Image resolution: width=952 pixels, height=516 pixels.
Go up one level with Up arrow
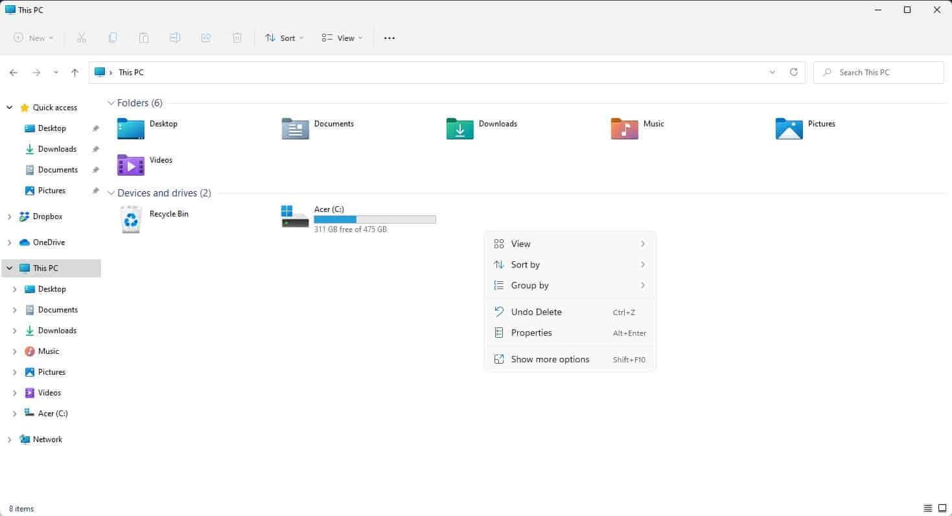coord(75,73)
